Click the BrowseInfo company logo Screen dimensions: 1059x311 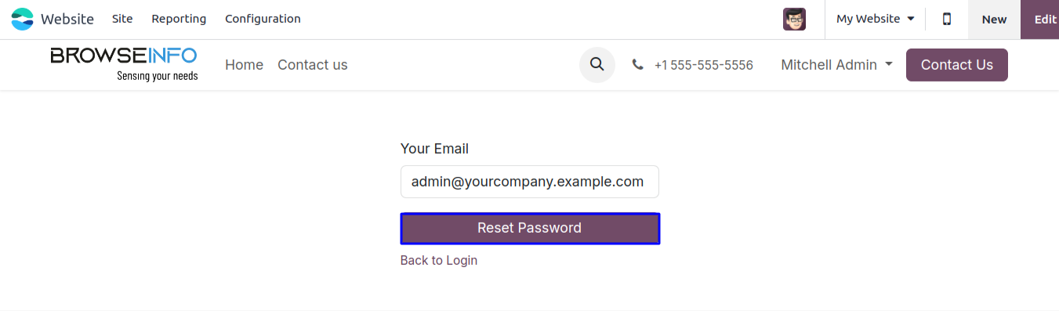(124, 64)
